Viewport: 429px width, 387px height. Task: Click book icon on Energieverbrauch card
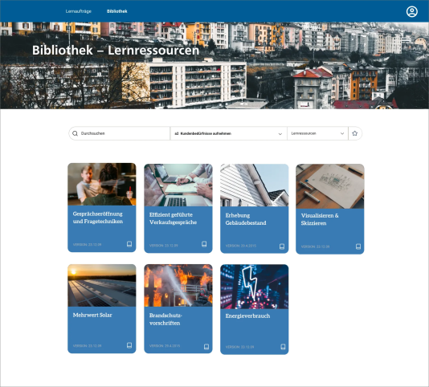click(283, 347)
